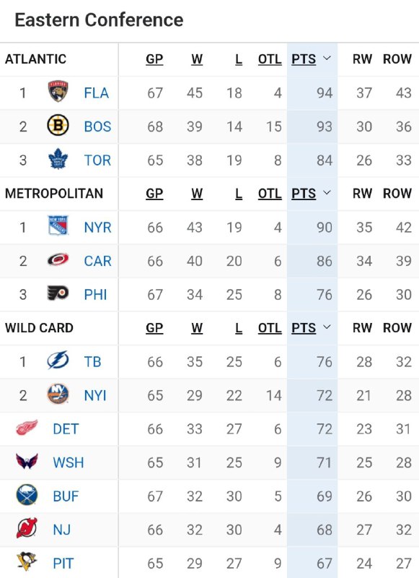Sort Wild Card table by W column
The width and height of the screenshot is (419, 578).
197,328
